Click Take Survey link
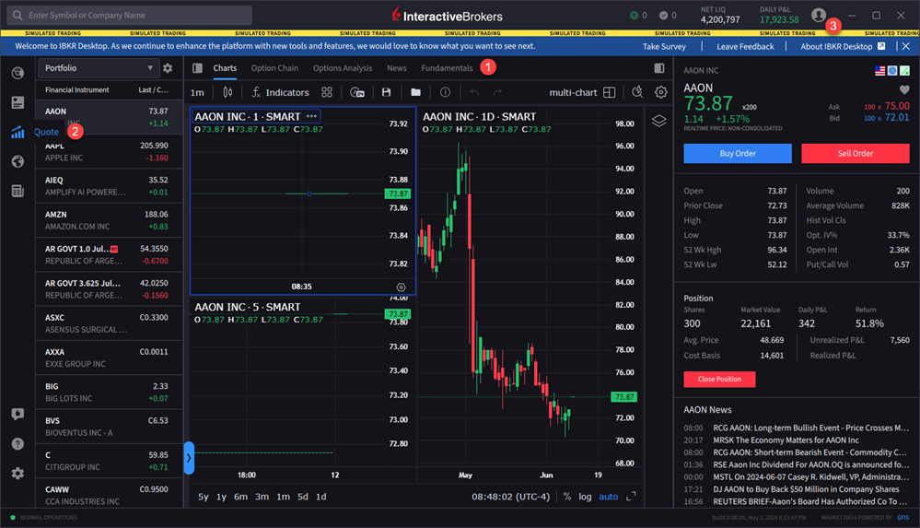This screenshot has height=528, width=920. (x=664, y=46)
